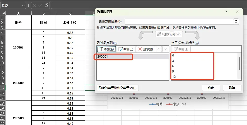Move series up with the up arrow
Screen dimensions: 247x125
click(x=159, y=49)
